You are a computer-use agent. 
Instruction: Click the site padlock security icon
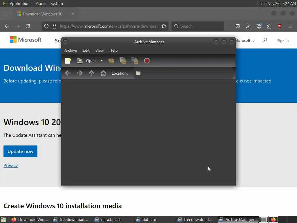click(x=55, y=26)
